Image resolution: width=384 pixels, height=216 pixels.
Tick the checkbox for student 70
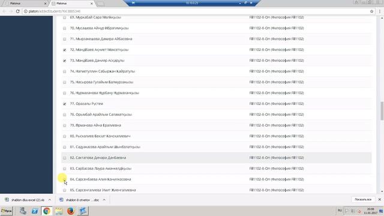(64, 28)
